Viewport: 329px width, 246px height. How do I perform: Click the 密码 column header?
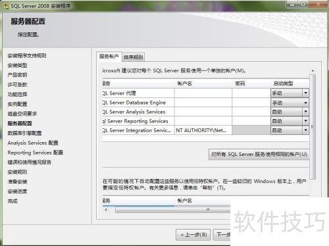240,84
